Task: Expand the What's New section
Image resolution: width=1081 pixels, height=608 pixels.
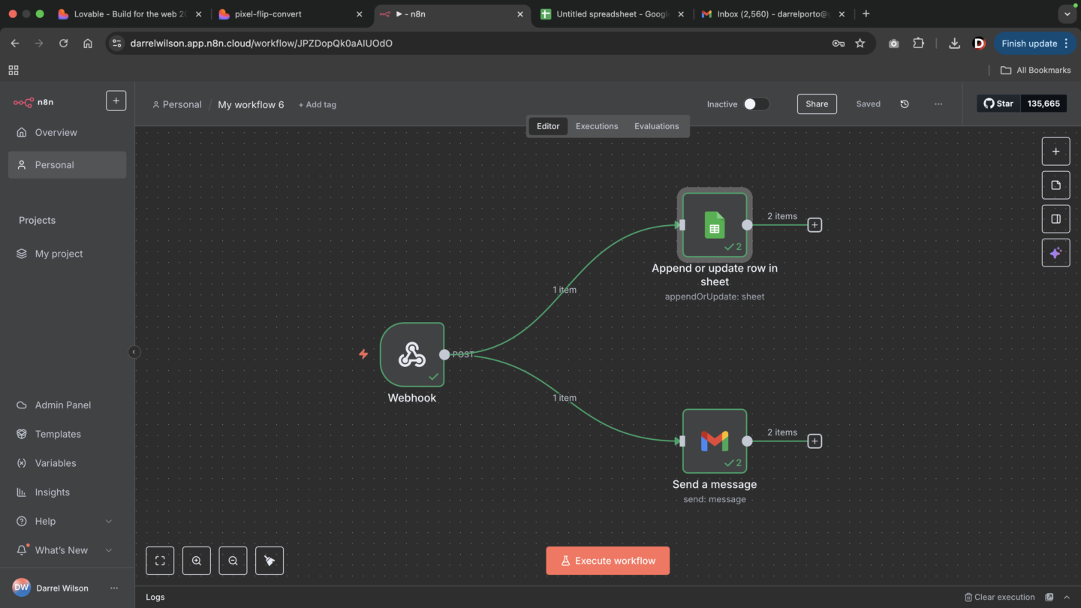Action: [x=109, y=550]
